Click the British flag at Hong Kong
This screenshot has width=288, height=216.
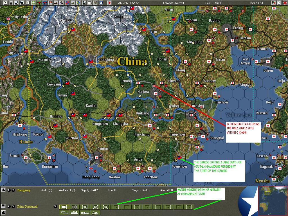[91, 168]
